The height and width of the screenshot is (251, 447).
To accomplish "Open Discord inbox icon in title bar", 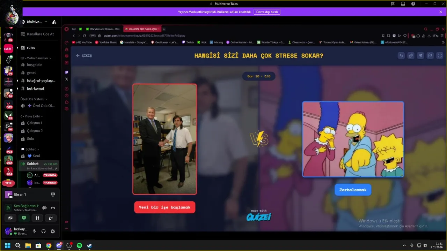I will tap(403, 4).
